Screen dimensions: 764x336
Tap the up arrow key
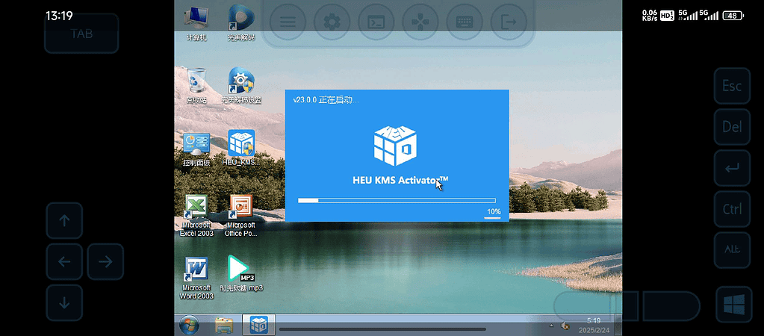pyautogui.click(x=64, y=220)
